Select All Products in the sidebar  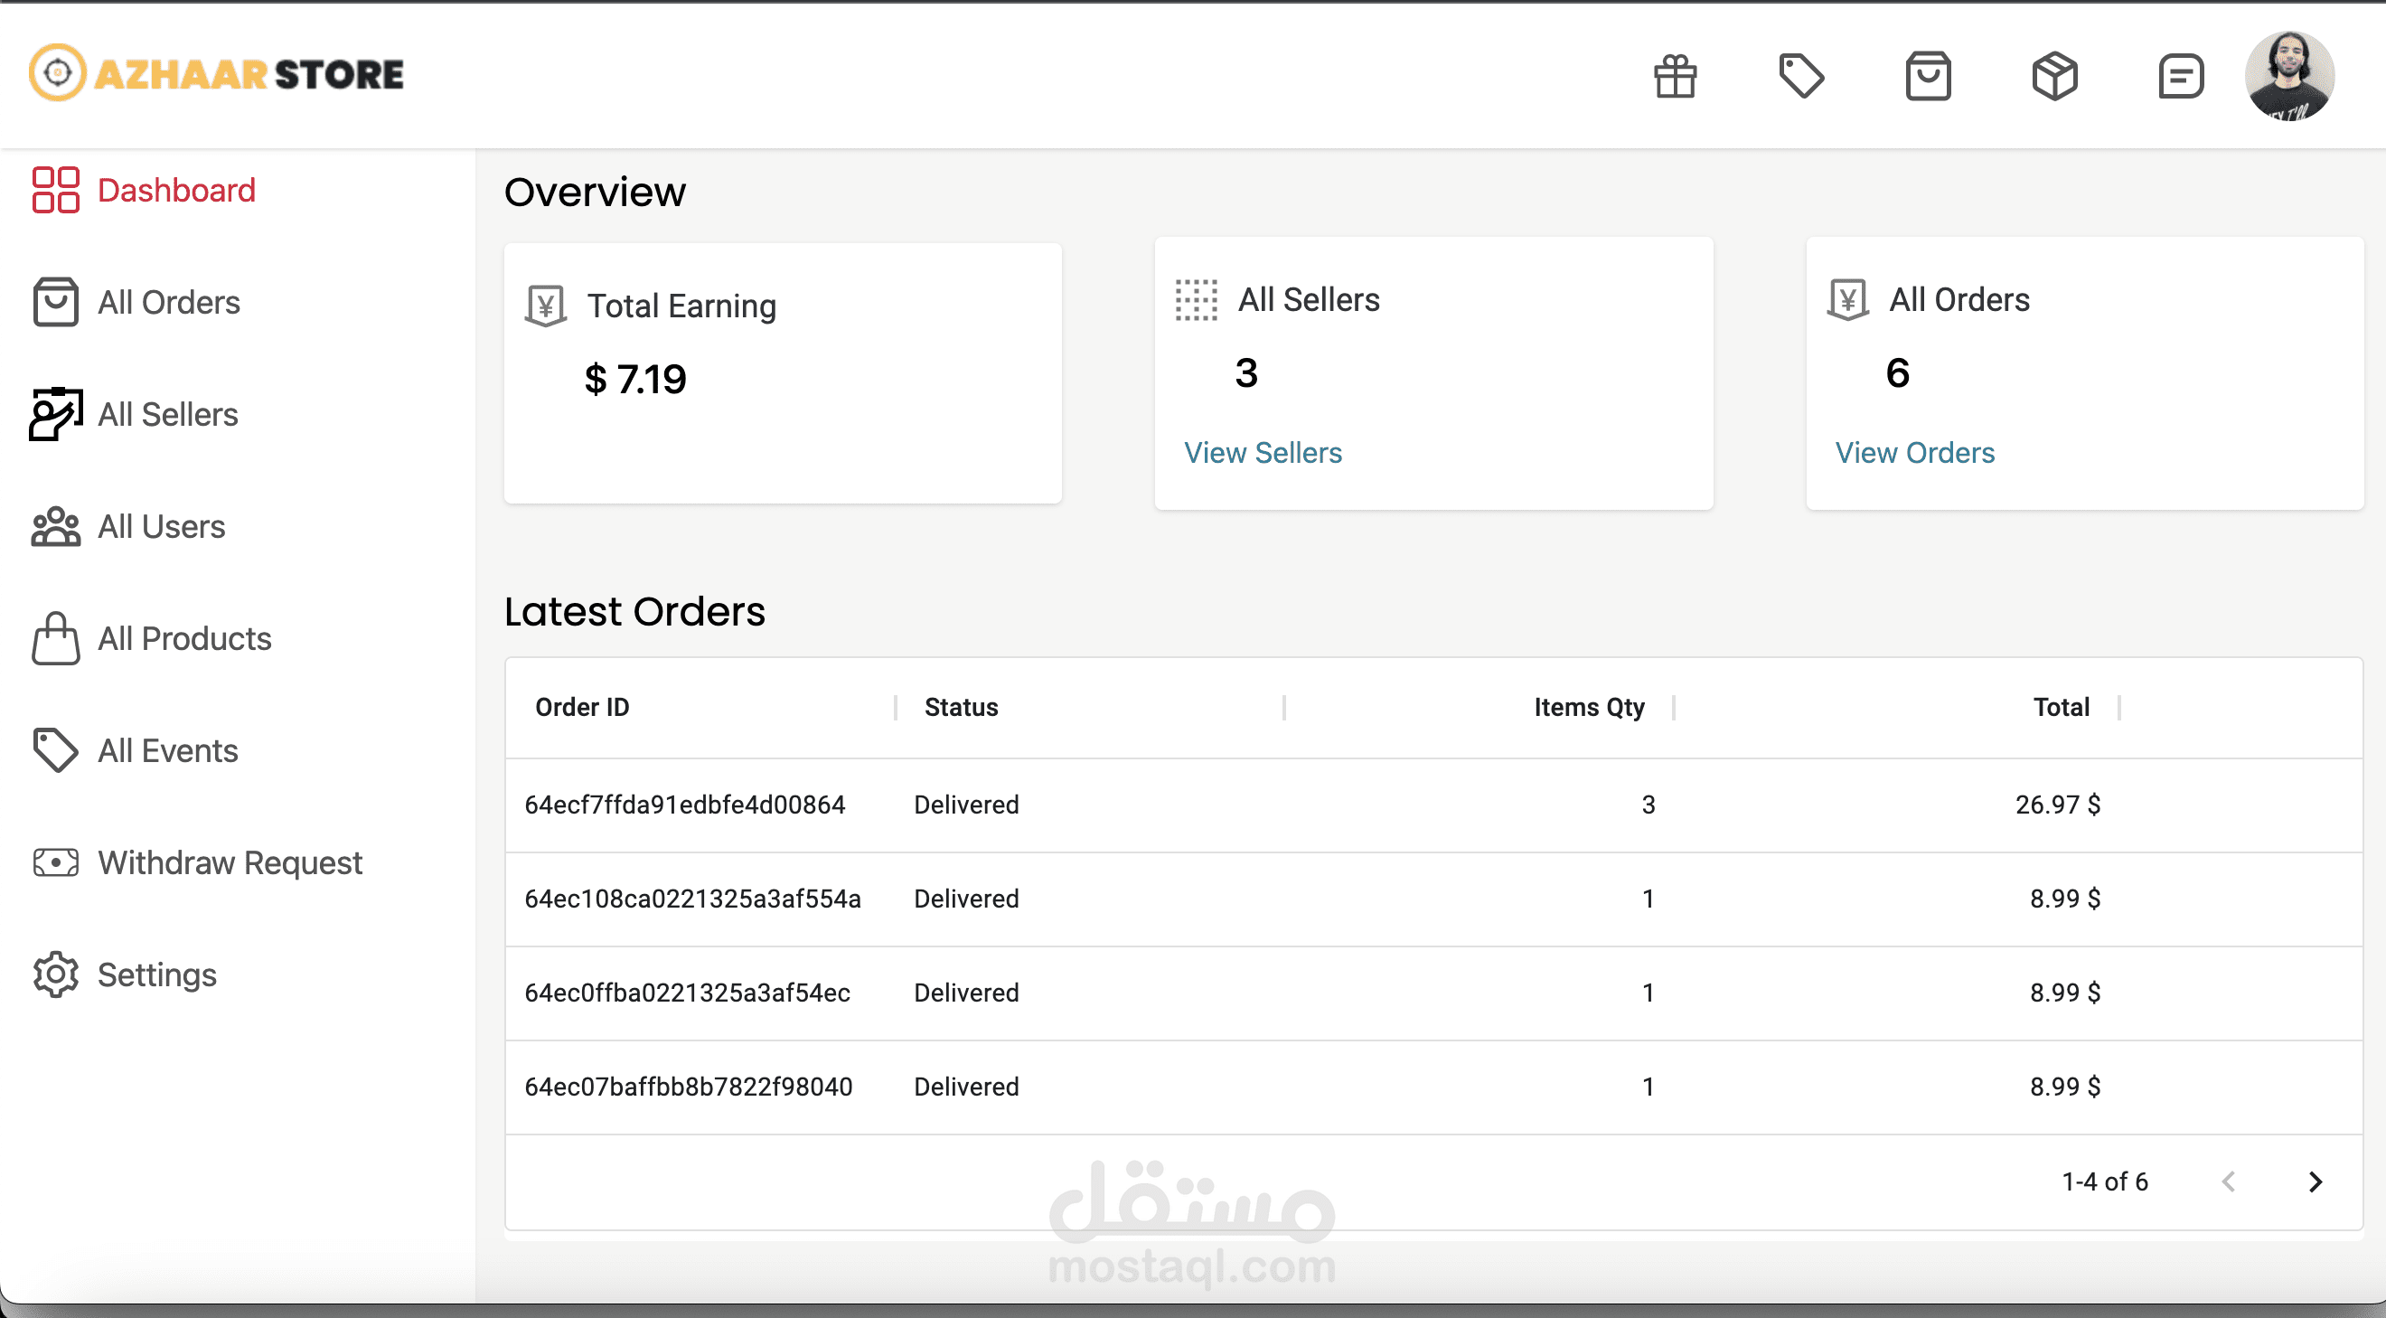[184, 638]
